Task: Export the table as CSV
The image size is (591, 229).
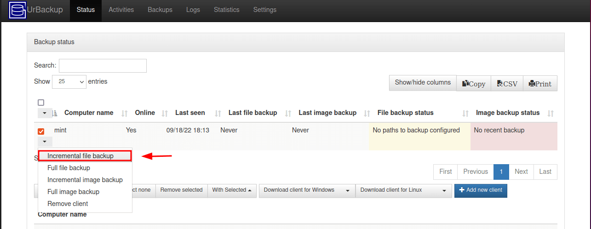Action: click(x=507, y=84)
